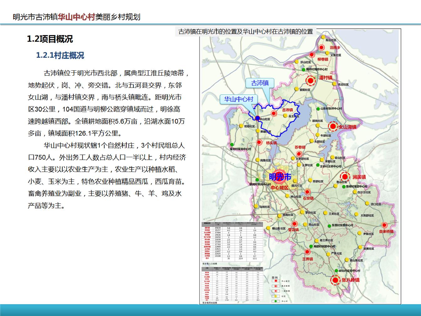Click the 柳巷镇 town label
This screenshot has height=316, width=421.
click(x=323, y=59)
